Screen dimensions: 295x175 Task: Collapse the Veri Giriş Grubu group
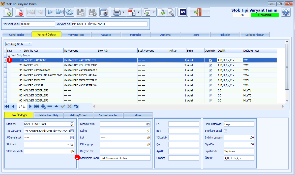point(9,55)
